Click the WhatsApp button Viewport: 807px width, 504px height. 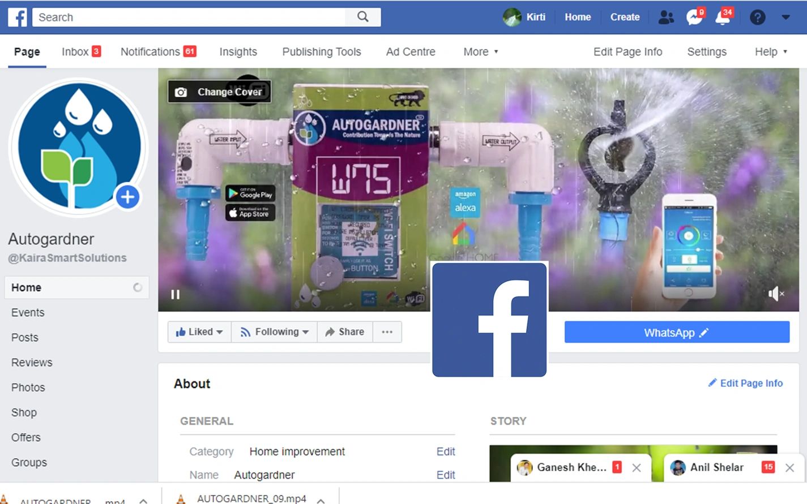coord(676,333)
